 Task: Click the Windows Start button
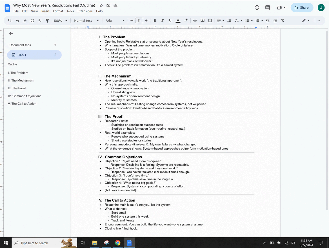(6, 243)
